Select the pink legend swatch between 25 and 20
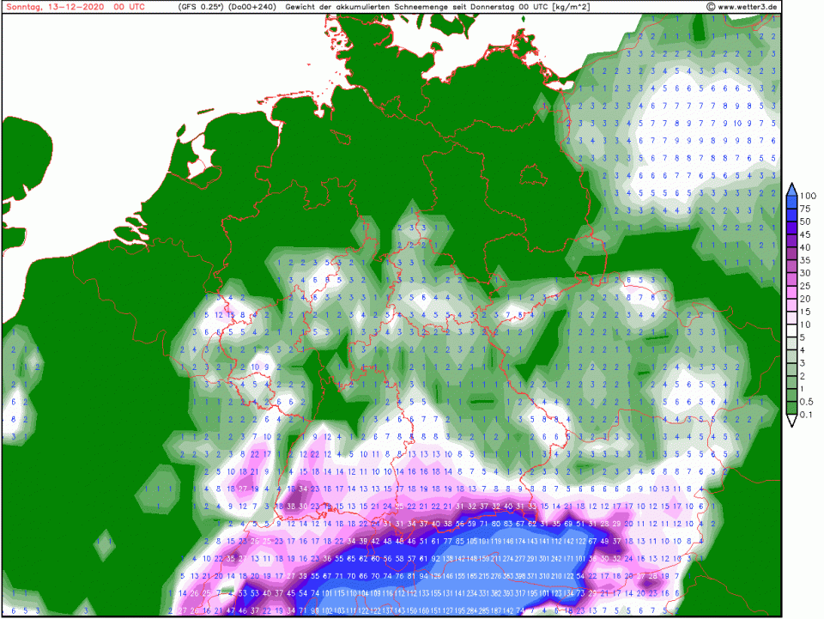 click(791, 292)
